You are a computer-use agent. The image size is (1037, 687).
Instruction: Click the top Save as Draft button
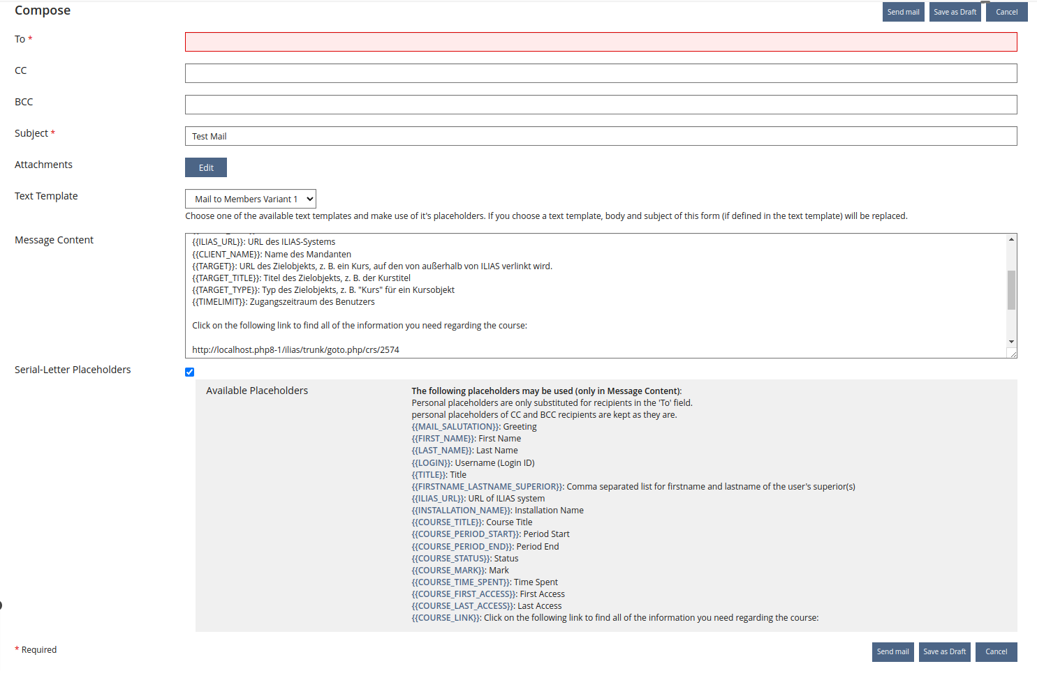(955, 12)
